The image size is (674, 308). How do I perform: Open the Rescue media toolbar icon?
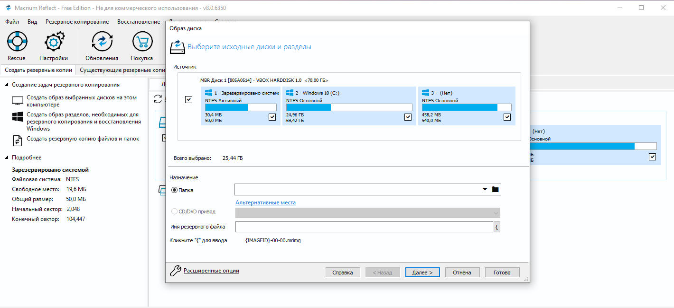coord(17,42)
